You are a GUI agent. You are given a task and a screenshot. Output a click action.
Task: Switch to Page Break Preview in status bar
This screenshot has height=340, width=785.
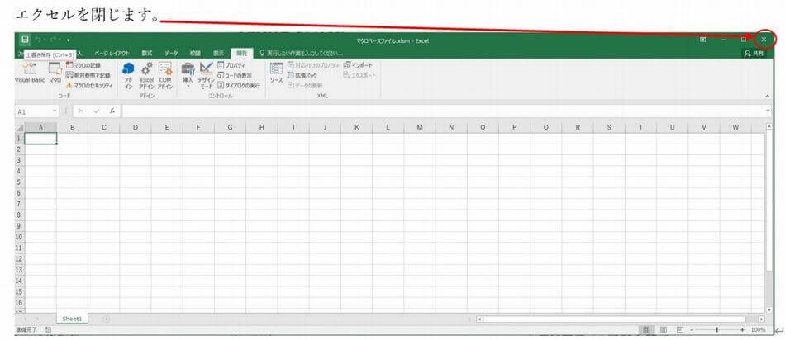[679, 330]
